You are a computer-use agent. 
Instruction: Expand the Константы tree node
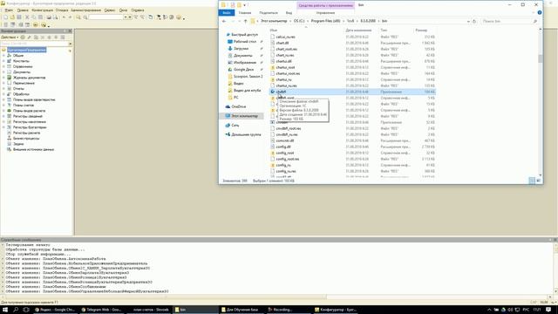3,61
